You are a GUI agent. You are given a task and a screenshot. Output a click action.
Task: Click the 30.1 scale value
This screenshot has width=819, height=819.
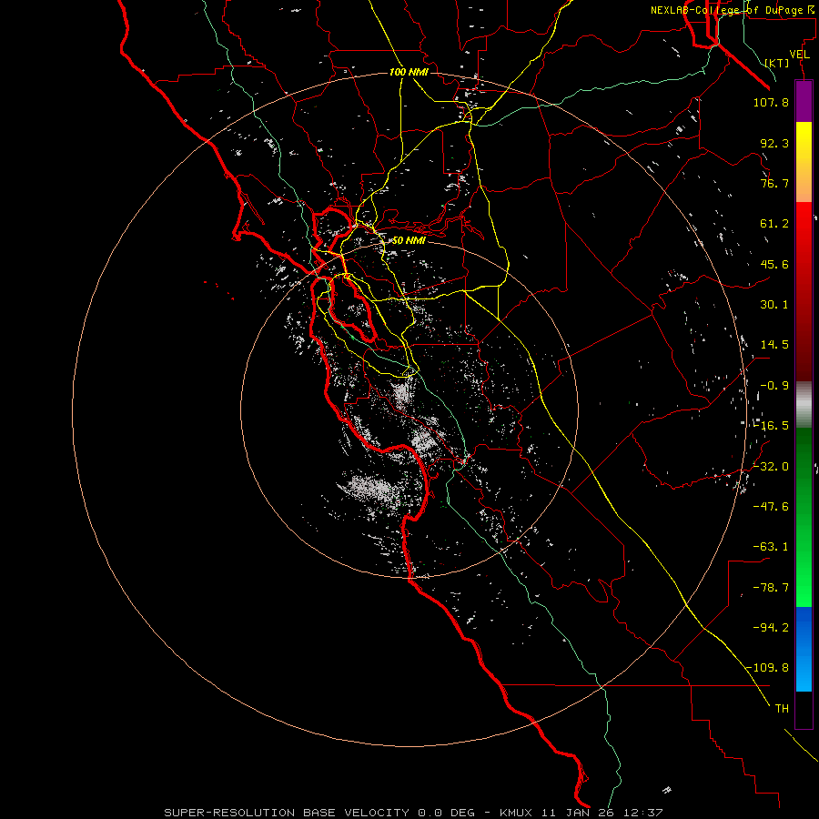point(774,305)
